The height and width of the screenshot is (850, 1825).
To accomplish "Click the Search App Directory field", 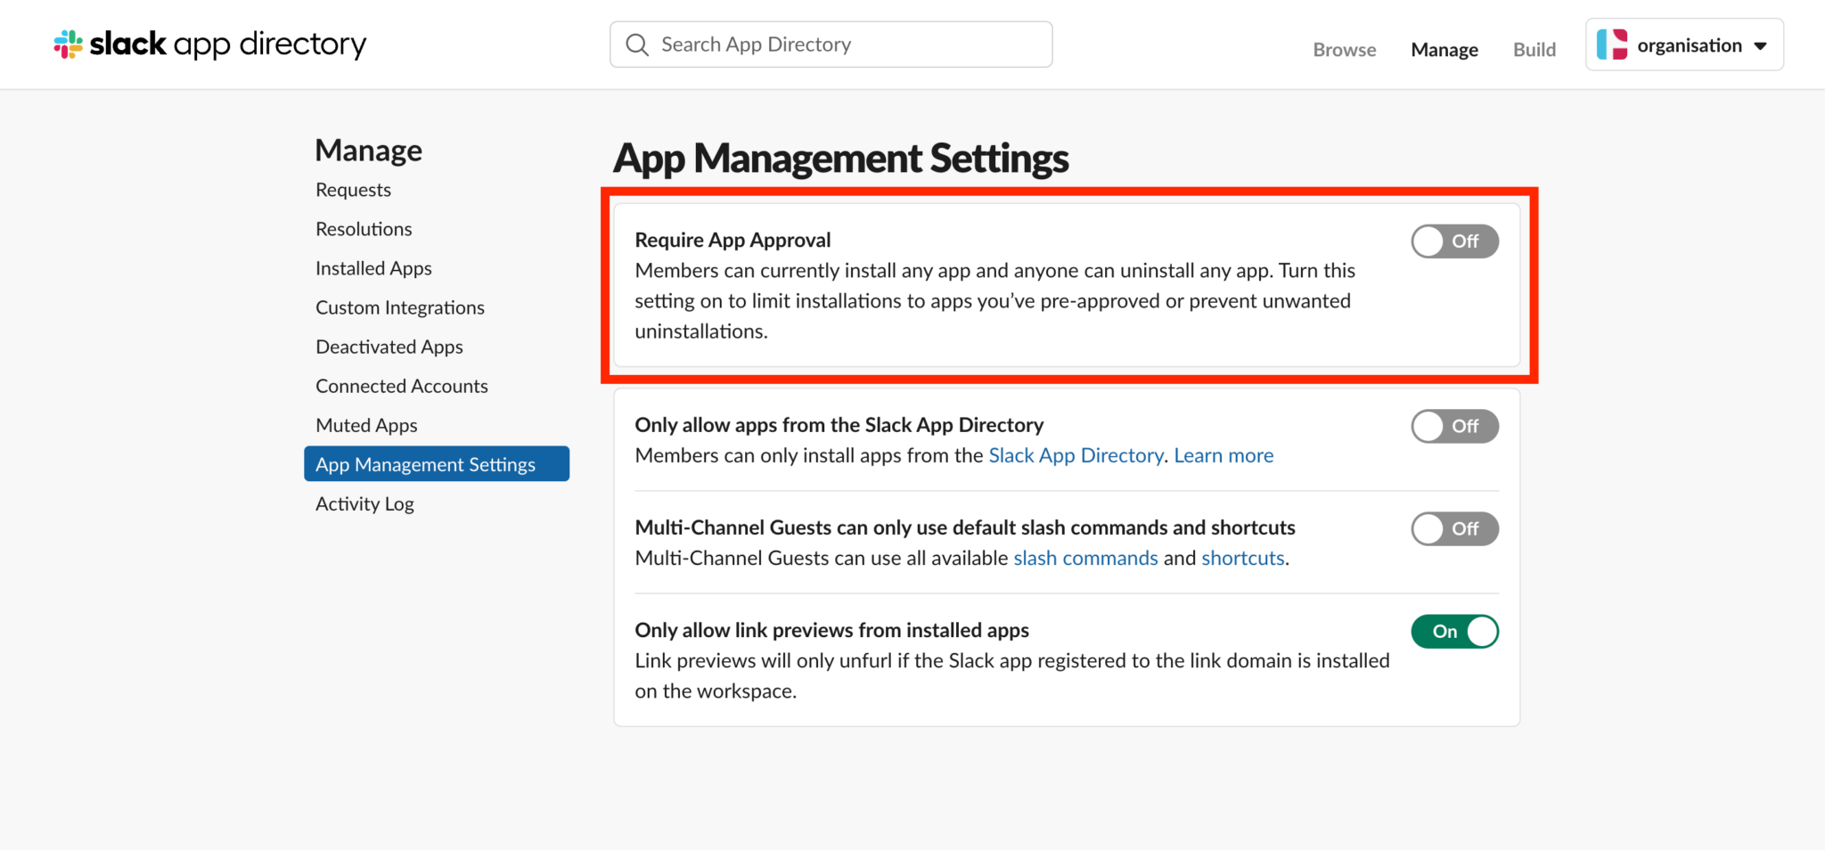I will click(x=829, y=44).
